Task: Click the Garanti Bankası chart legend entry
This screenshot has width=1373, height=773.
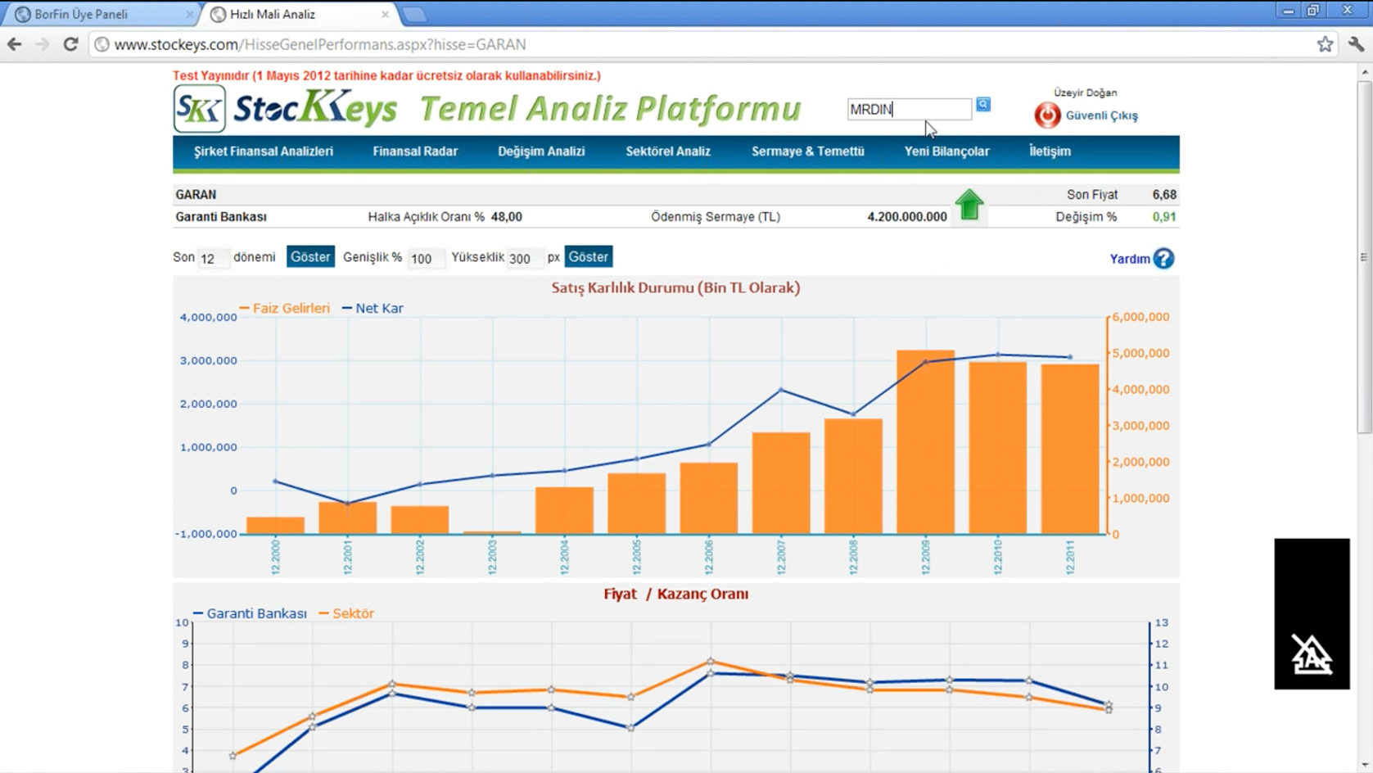Action: tap(250, 613)
